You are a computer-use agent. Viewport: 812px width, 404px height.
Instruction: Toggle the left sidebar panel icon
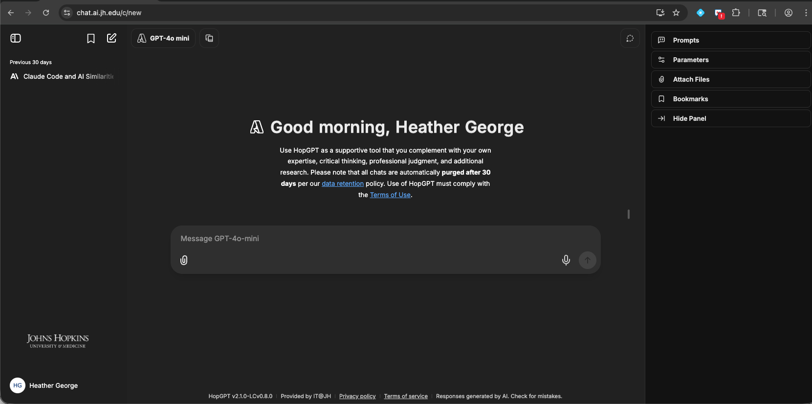pyautogui.click(x=16, y=38)
